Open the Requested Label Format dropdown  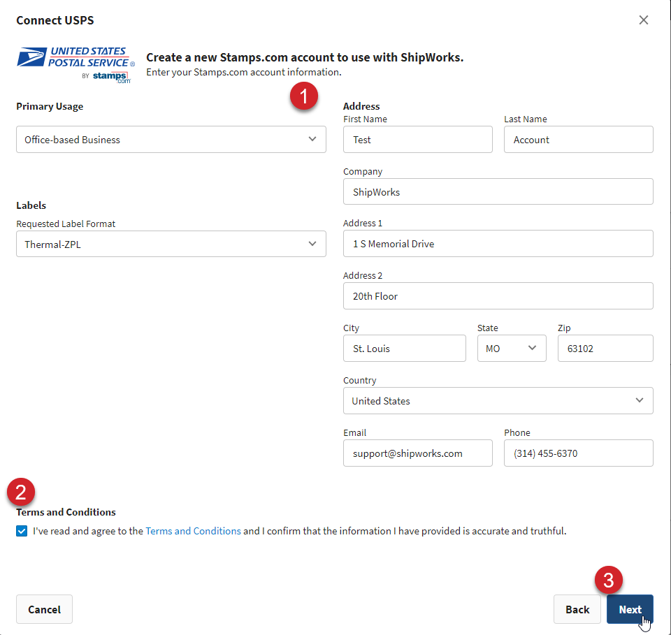[171, 244]
